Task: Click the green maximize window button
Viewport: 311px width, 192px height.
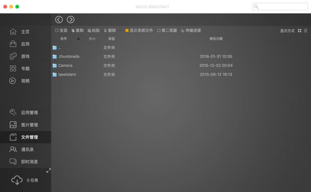Action: [17, 7]
